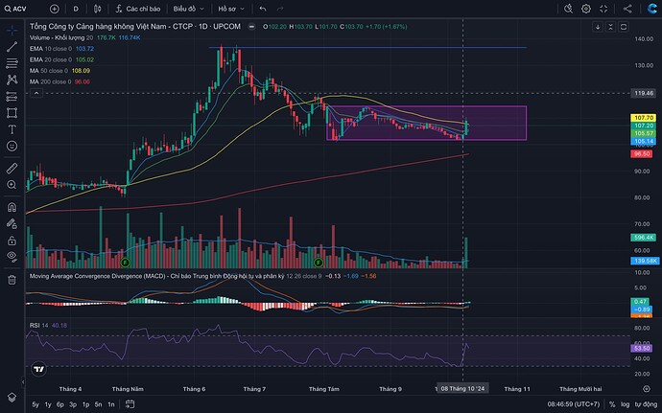Image resolution: width=662 pixels, height=413 pixels.
Task: Click the plus icon to compare symbols
Action: click(54, 9)
